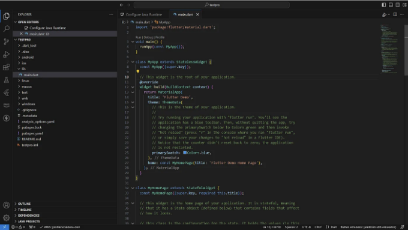Open the AWS toolkit view
408x230 pixels.
[x=6, y=105]
